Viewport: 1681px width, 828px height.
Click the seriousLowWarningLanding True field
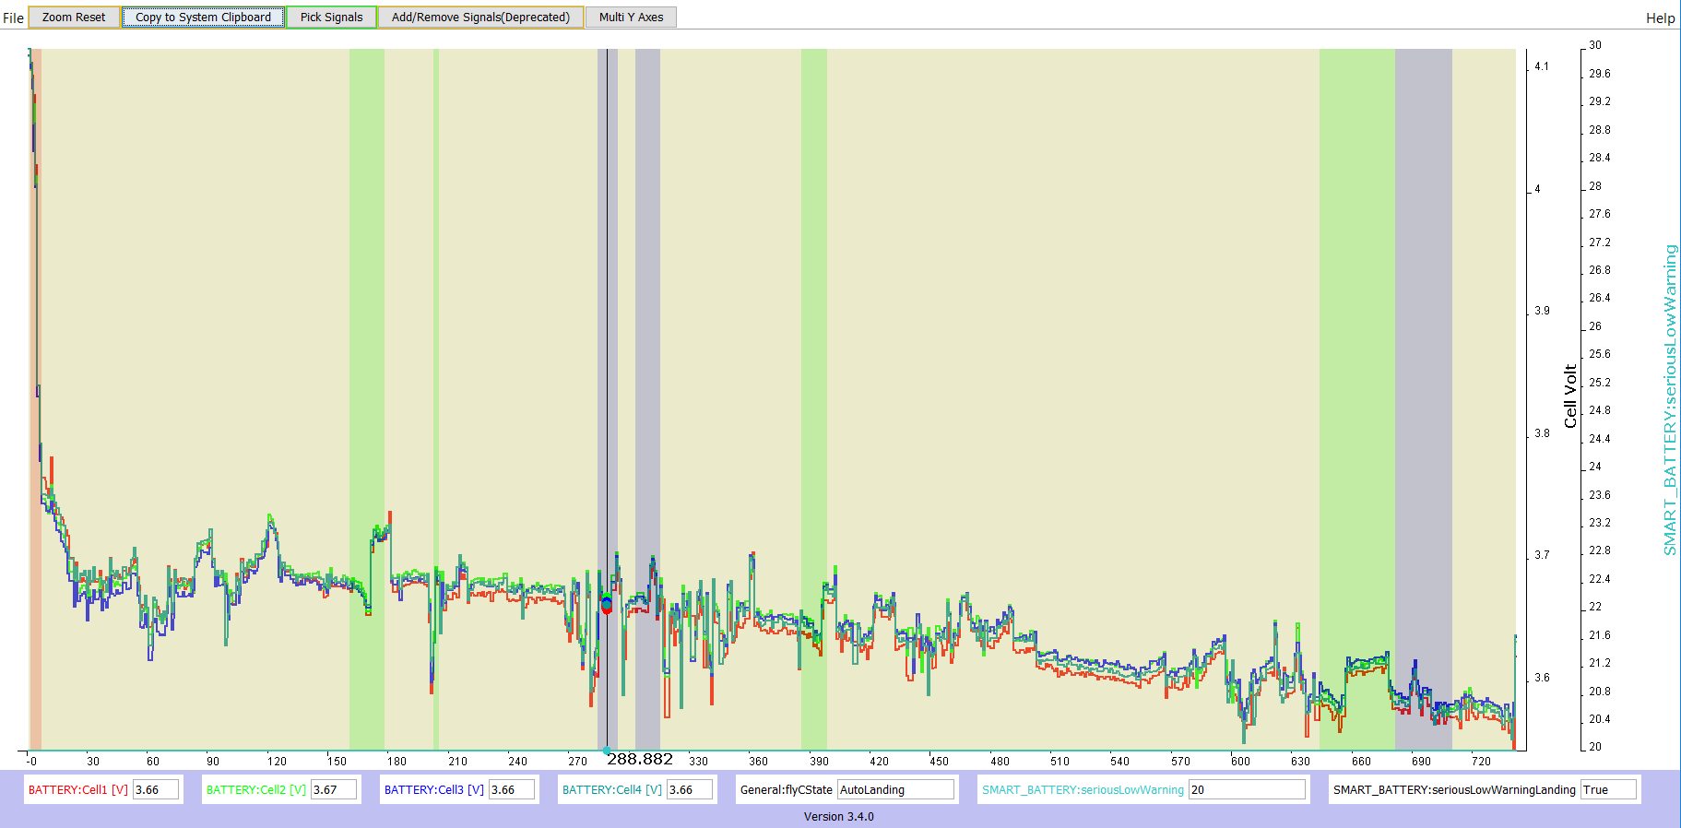coord(1608,789)
